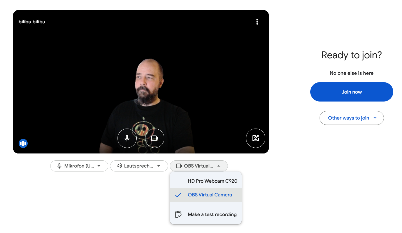
Task: Click the camera icon in OBS Virtual selector
Action: point(179,166)
